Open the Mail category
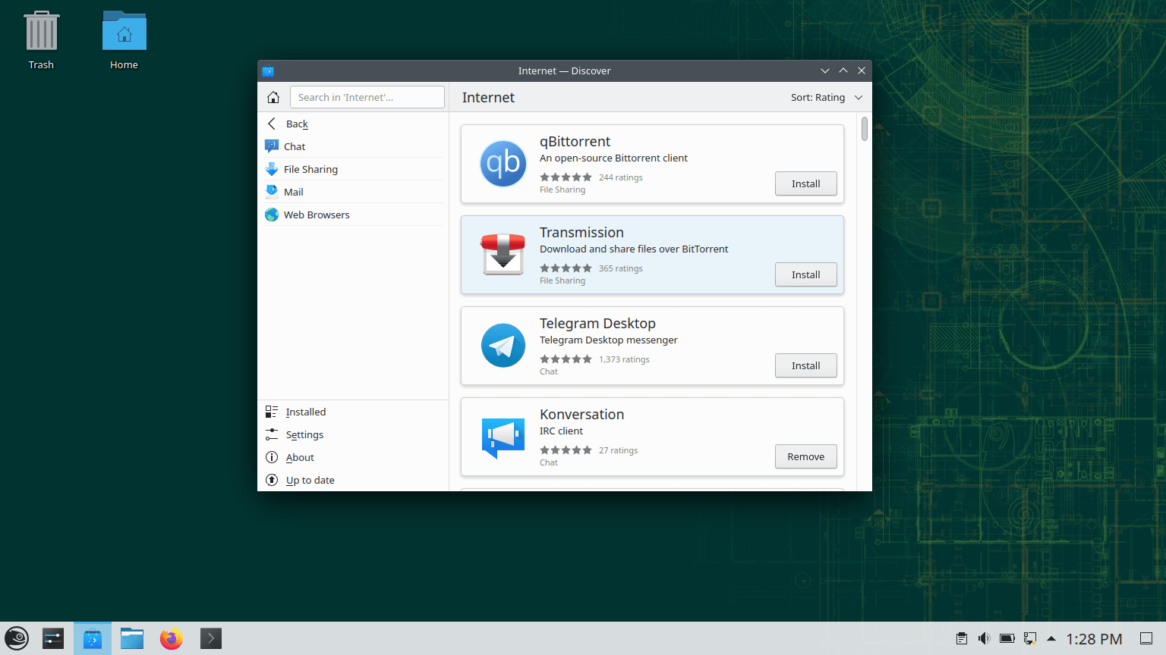The height and width of the screenshot is (655, 1166). pyautogui.click(x=353, y=192)
